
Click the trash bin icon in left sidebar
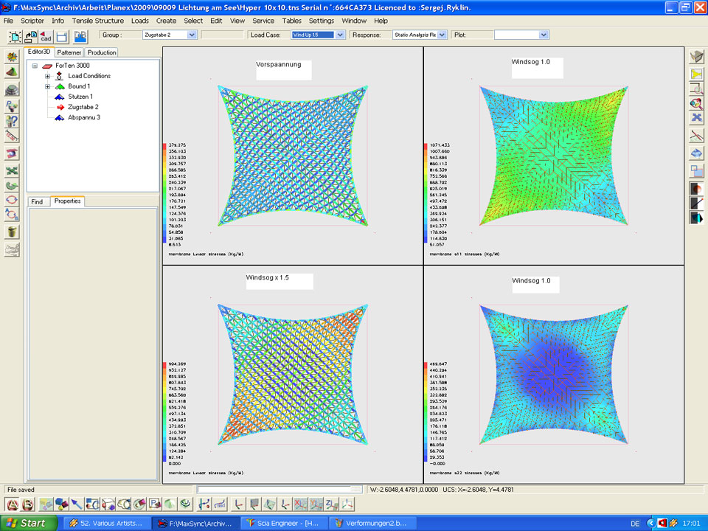[x=12, y=232]
